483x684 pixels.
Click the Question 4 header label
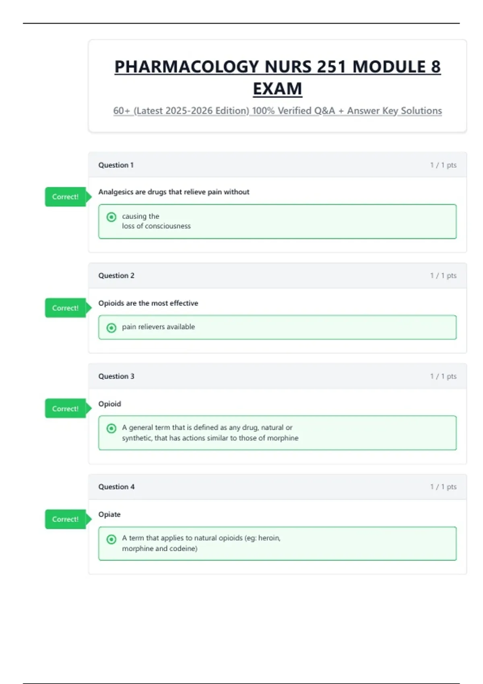tap(116, 487)
